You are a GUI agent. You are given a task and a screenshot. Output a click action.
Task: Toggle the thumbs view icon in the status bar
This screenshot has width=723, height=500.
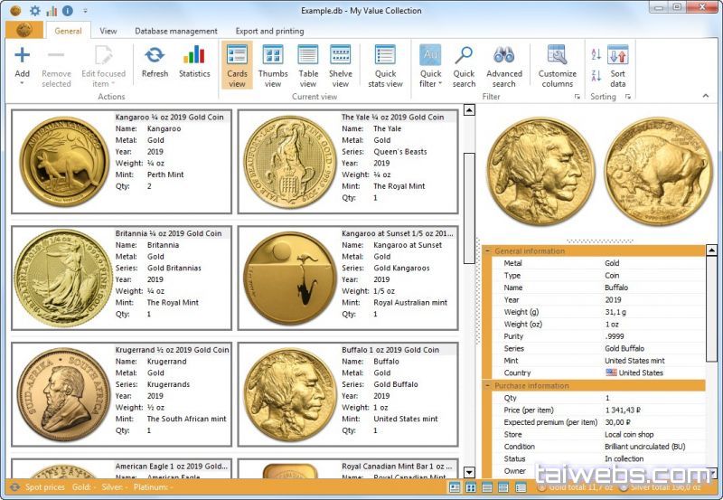coord(472,487)
